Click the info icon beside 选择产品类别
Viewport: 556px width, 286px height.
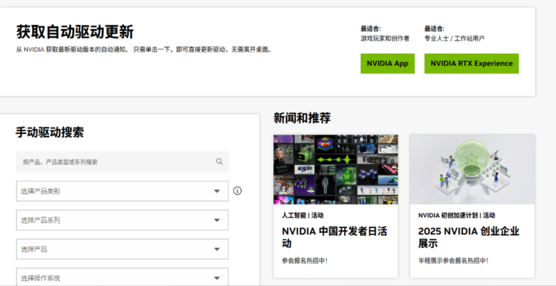(x=237, y=191)
